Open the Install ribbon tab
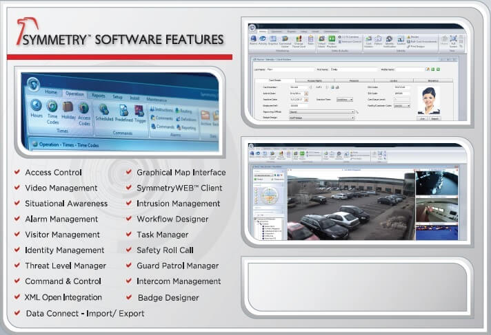 [x=134, y=98]
